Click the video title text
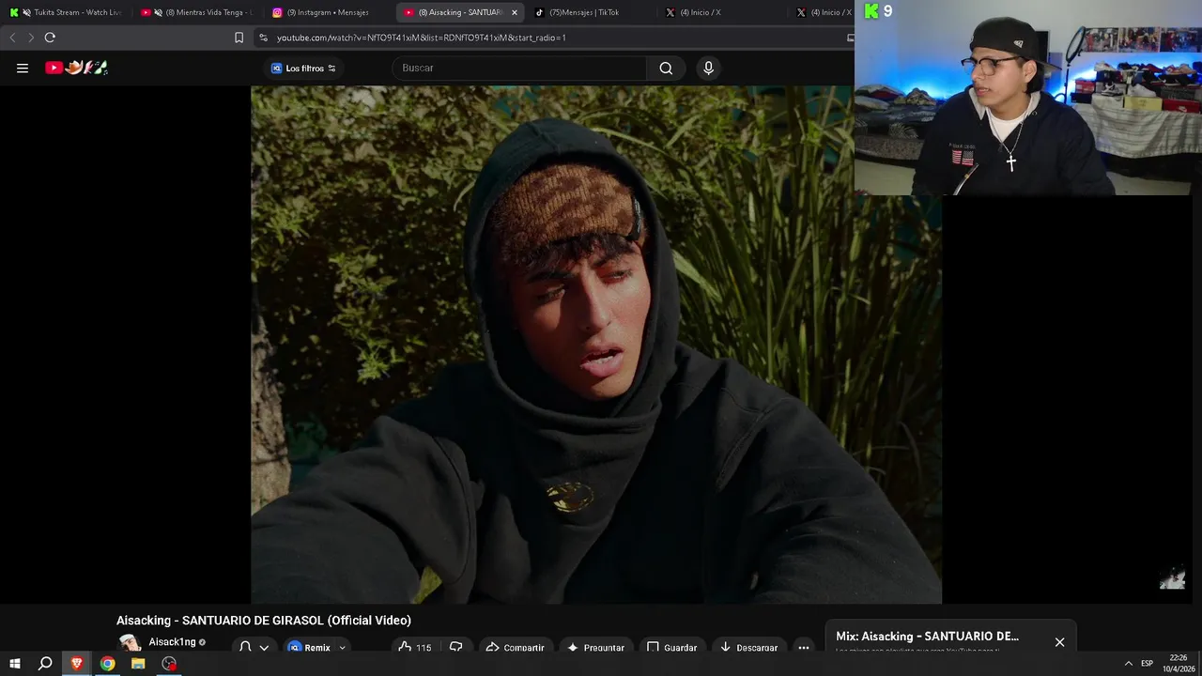This screenshot has height=676, width=1202. click(264, 621)
